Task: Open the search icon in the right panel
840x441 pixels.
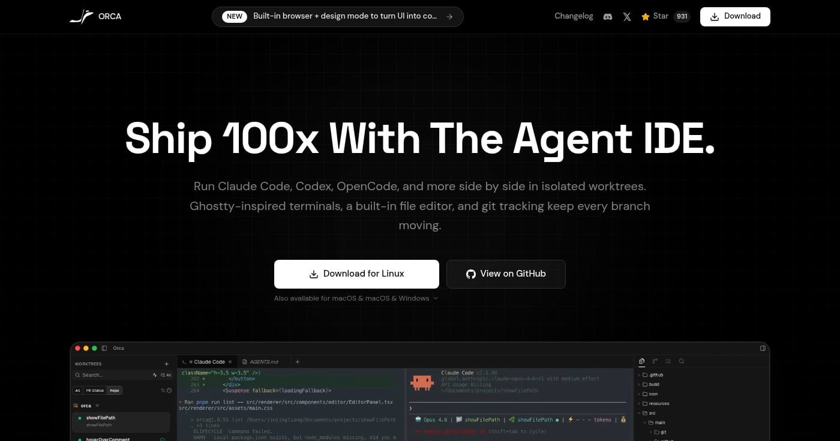Action: click(681, 361)
